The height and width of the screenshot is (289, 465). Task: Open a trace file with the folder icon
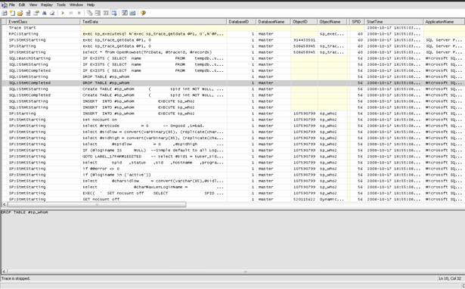(x=20, y=13)
